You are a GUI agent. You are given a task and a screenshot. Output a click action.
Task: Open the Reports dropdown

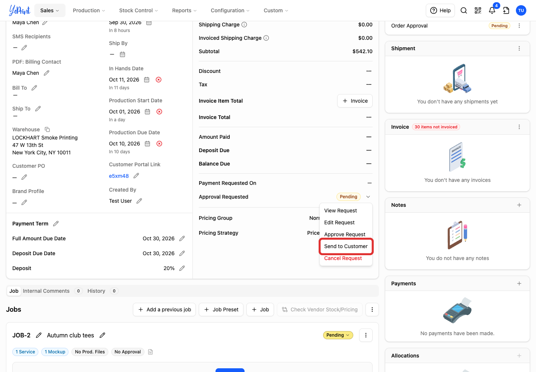[x=184, y=10]
